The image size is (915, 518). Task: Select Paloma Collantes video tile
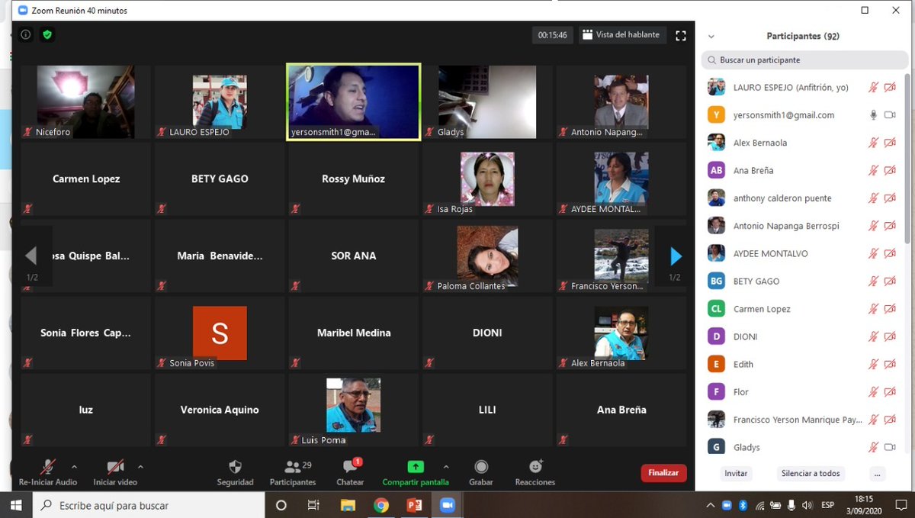tap(487, 256)
